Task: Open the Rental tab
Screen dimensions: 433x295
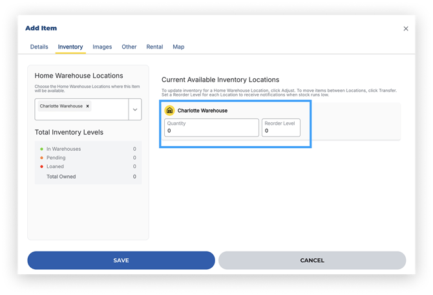Action: pyautogui.click(x=154, y=47)
